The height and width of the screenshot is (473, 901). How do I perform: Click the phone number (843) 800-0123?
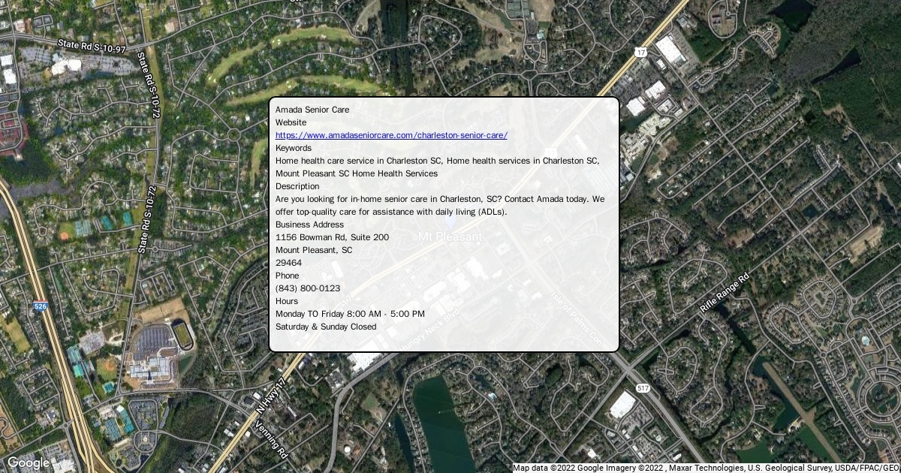(x=308, y=288)
